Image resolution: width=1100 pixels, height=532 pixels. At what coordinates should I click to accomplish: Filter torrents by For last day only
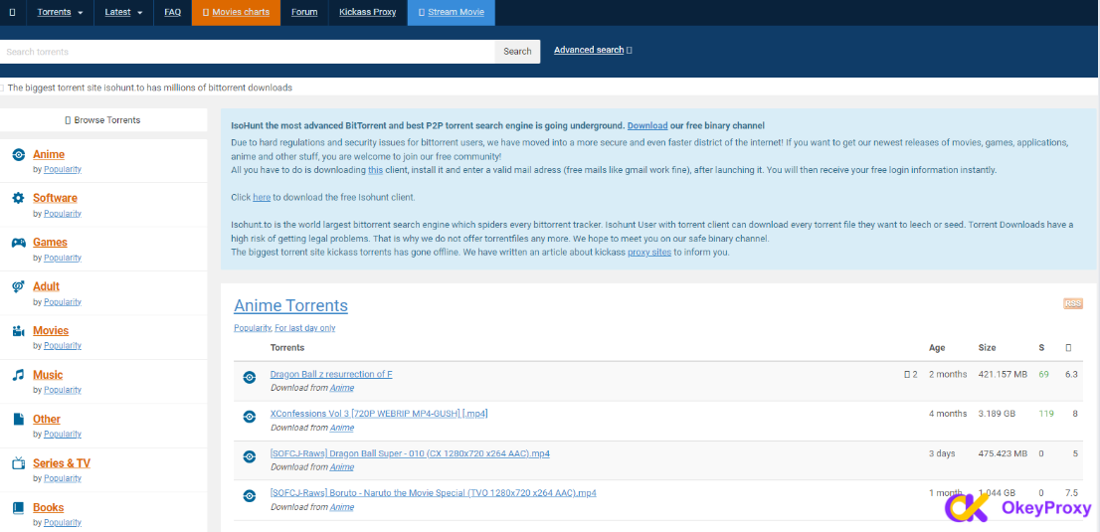click(x=305, y=327)
